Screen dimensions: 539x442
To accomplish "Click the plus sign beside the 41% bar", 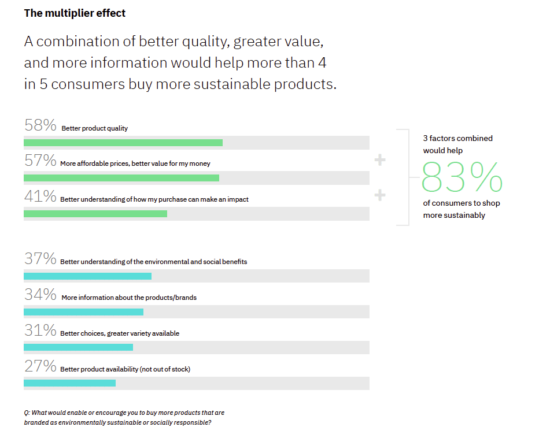I will pos(380,196).
